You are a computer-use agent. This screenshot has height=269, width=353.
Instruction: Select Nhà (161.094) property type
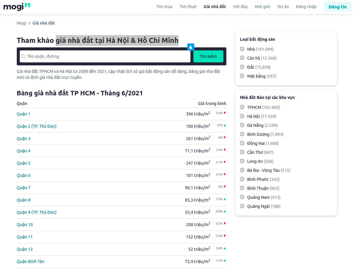click(260, 49)
